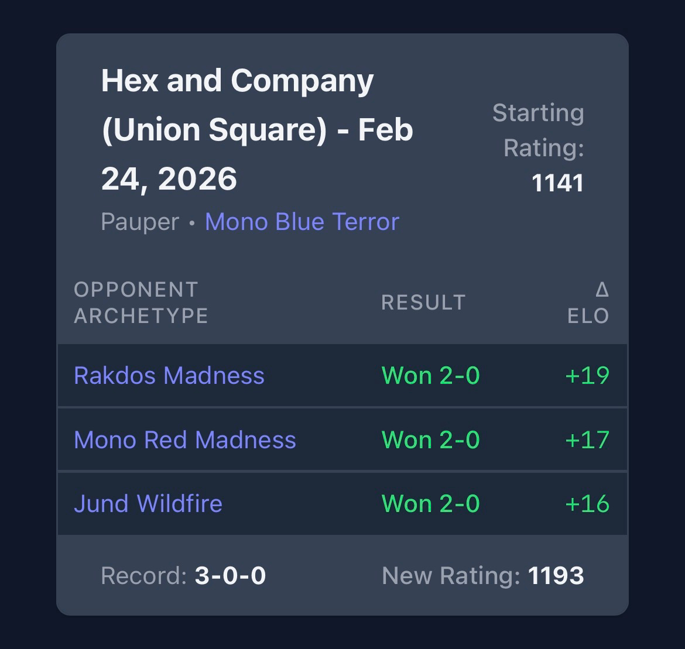Click the +16 Elo change value
The width and height of the screenshot is (685, 649).
587,504
